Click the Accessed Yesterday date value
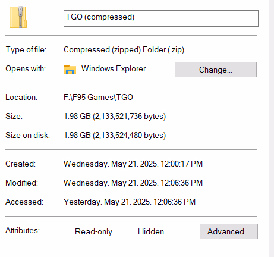 click(130, 202)
